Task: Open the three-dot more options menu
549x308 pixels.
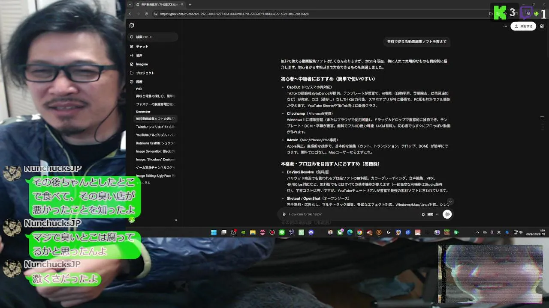Action: tap(505, 26)
